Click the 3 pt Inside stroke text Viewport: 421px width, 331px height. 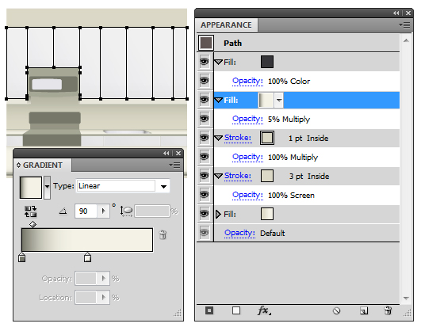tap(309, 177)
